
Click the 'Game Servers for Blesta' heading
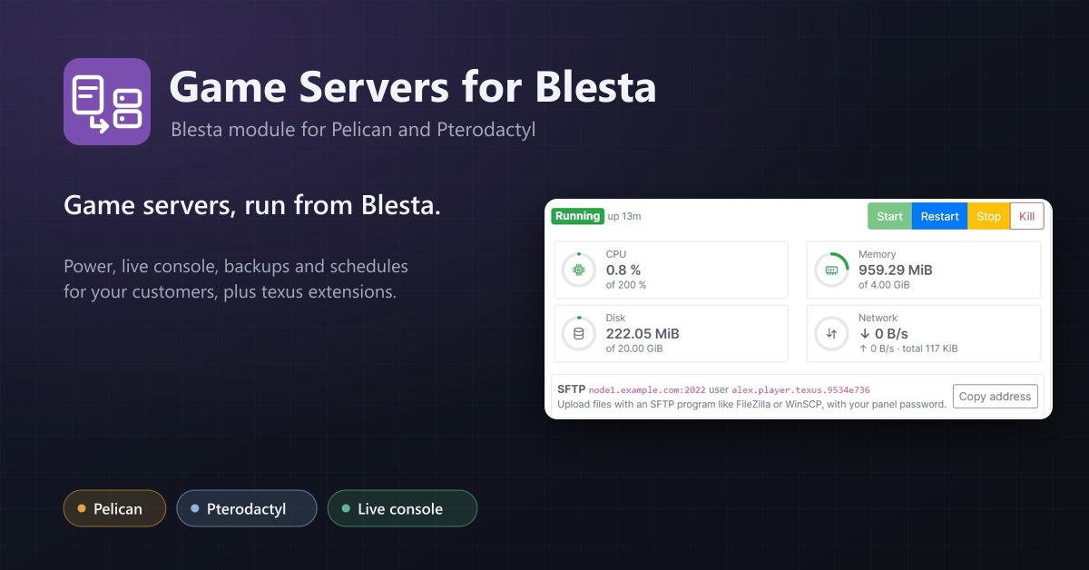[x=413, y=88]
